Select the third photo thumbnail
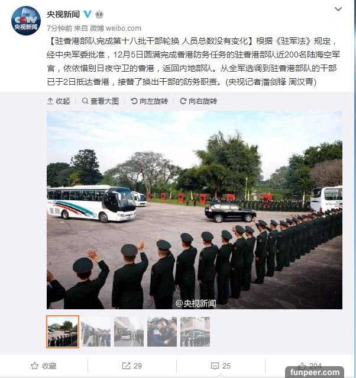 (129, 332)
